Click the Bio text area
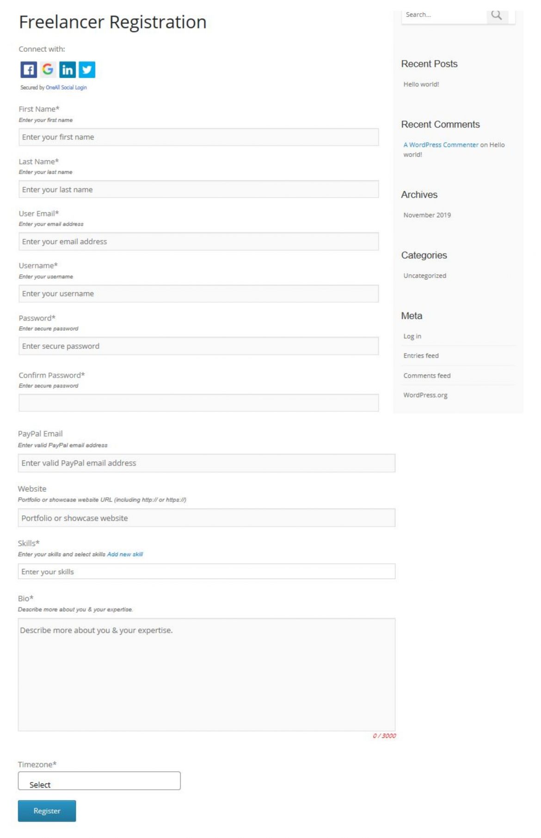 pyautogui.click(x=206, y=675)
